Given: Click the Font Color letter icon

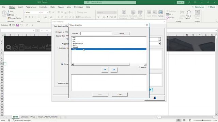Looking at the screenshot, I should coord(51,17).
